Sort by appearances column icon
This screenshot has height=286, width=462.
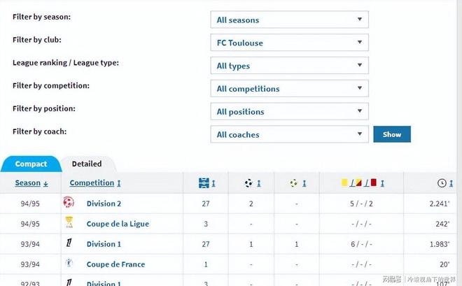click(x=204, y=183)
